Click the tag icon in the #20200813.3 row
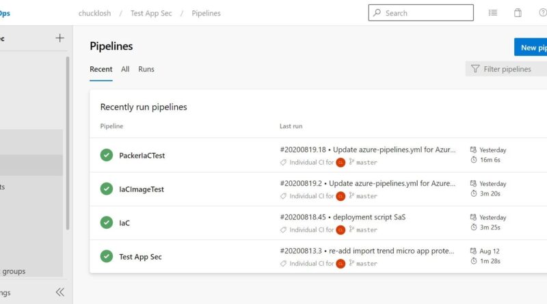 tap(283, 264)
